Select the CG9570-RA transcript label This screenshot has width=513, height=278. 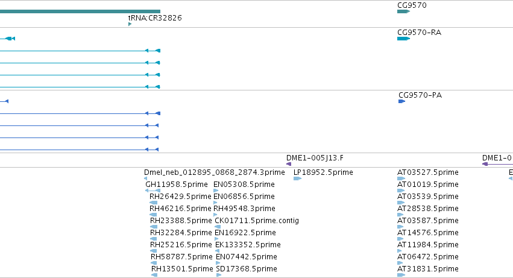click(x=419, y=33)
